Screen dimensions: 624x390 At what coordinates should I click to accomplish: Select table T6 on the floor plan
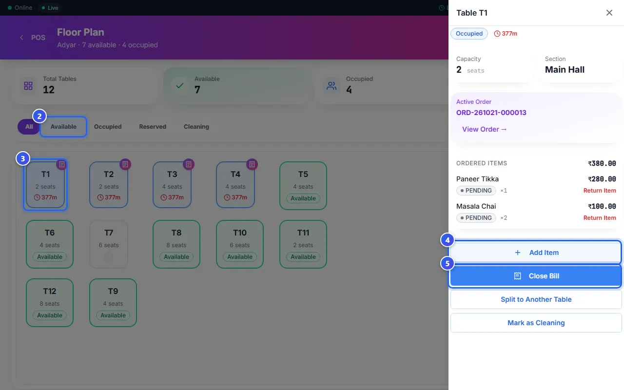pyautogui.click(x=50, y=244)
